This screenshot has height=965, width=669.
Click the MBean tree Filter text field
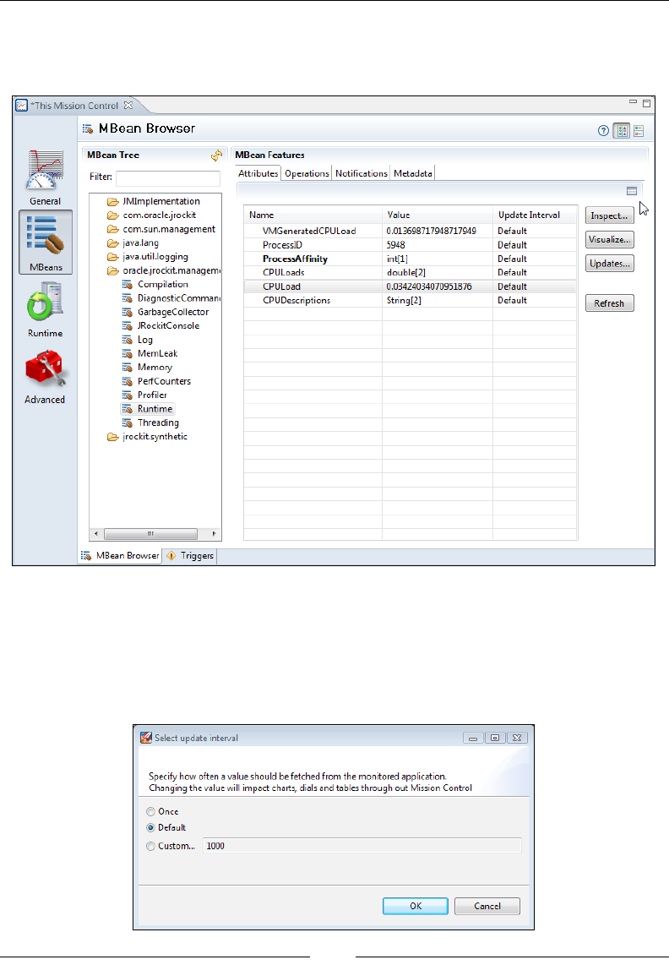(168, 177)
